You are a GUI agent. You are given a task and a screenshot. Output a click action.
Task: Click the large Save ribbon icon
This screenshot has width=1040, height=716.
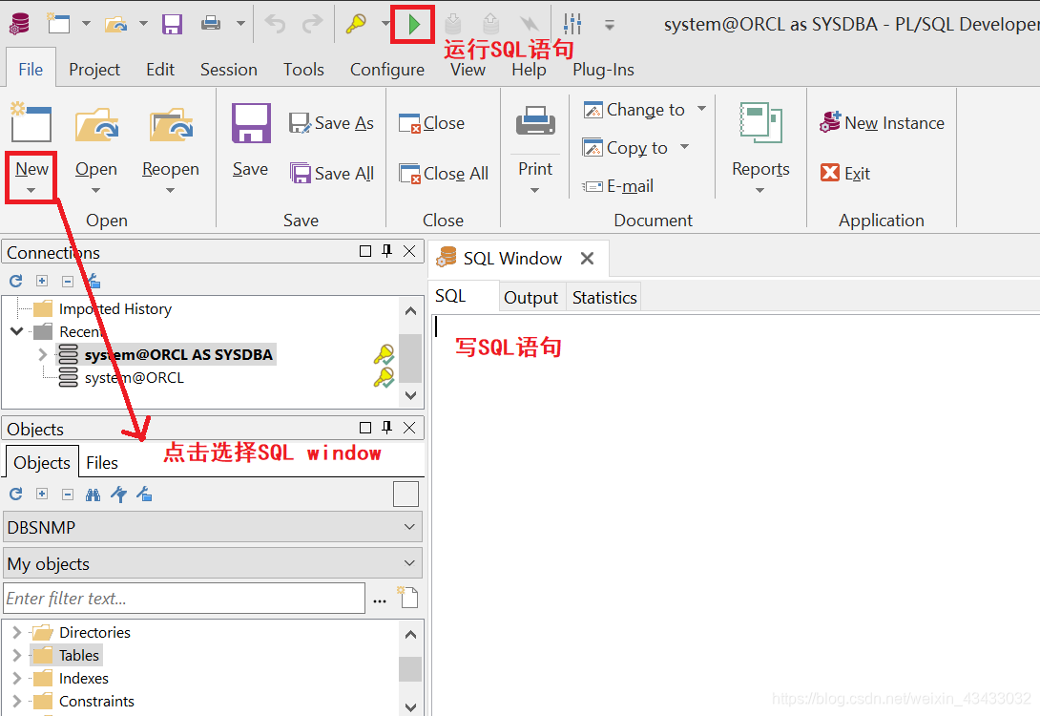point(251,123)
